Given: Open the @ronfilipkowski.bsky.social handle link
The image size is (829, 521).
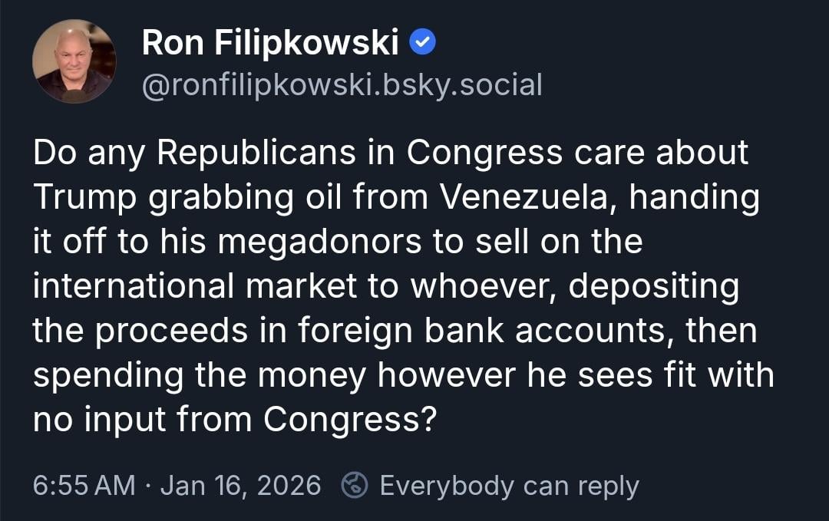Looking at the screenshot, I should click(x=342, y=84).
